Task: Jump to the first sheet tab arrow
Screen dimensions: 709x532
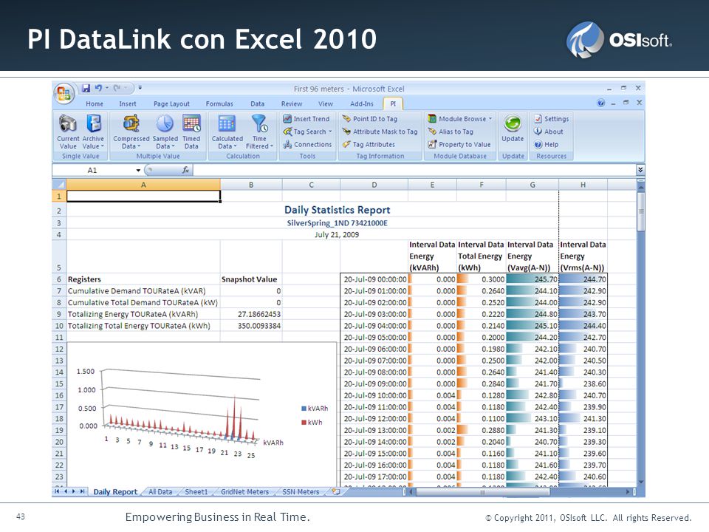Action: point(57,491)
